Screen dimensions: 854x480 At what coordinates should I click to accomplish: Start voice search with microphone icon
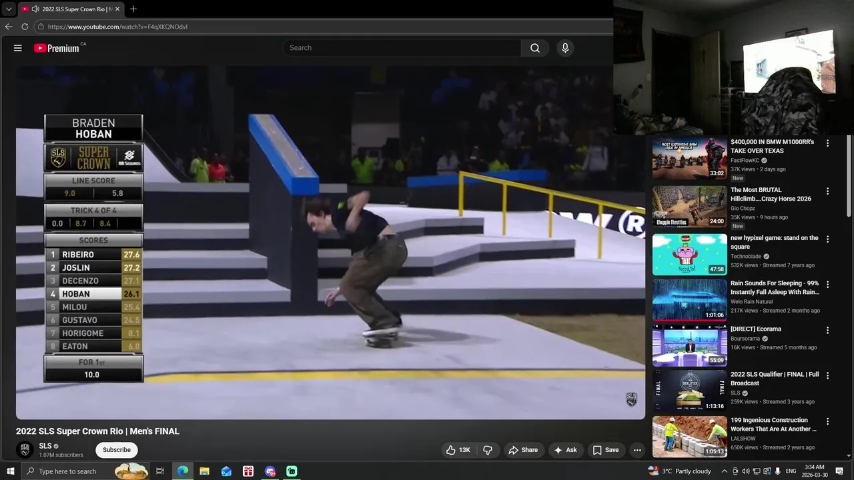pyautogui.click(x=565, y=48)
